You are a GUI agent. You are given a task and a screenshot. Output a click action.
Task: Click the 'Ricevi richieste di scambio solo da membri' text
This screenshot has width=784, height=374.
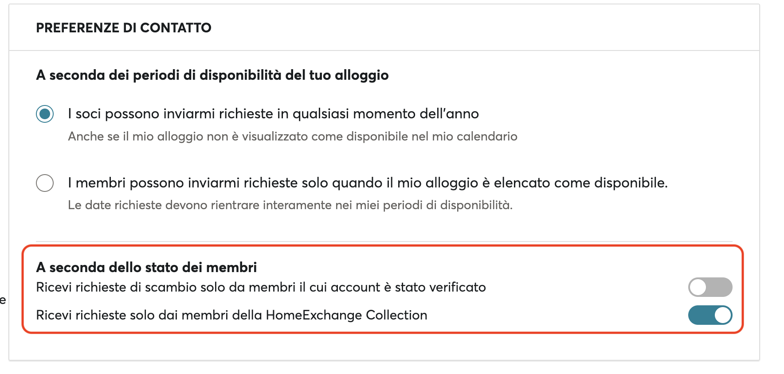(x=261, y=287)
